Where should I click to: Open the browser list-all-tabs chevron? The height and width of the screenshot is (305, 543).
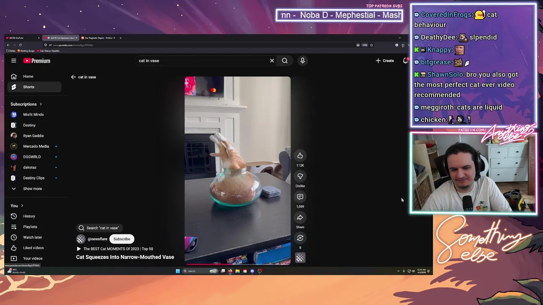tap(400, 38)
